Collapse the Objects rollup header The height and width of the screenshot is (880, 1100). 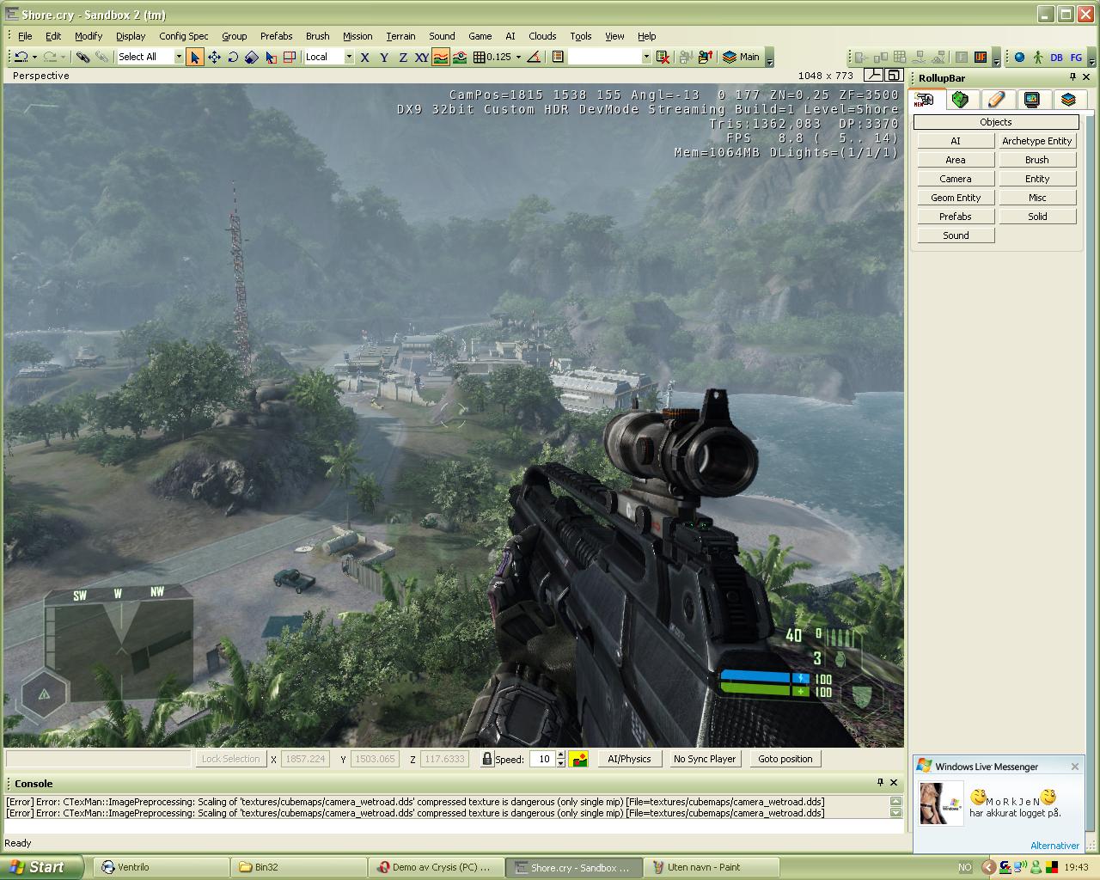996,122
